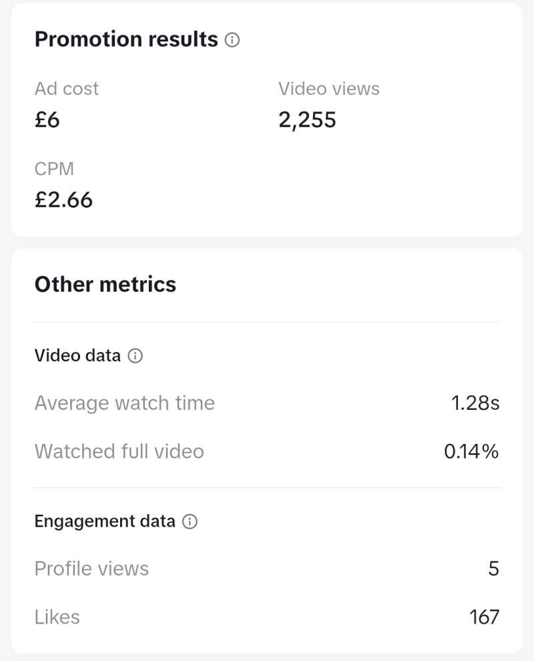Screen dimensions: 534x661
Task: Tap the Video data info icon
Action: coord(135,356)
